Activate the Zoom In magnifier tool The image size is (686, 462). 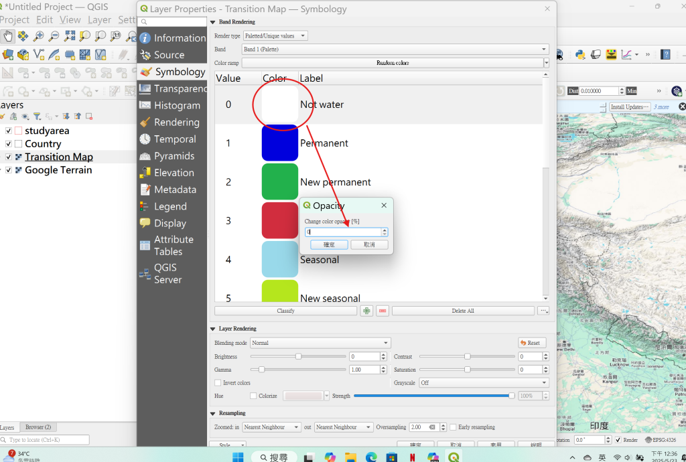pos(38,36)
